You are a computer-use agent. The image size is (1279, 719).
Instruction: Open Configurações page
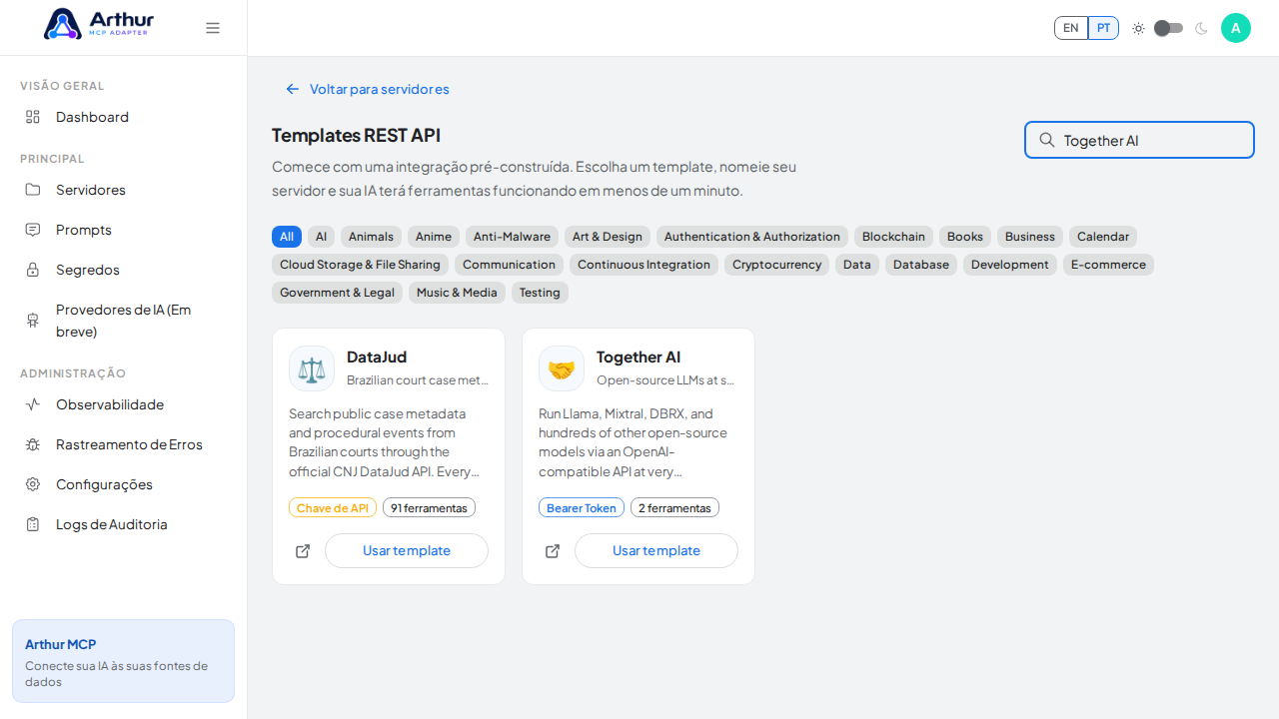pyautogui.click(x=124, y=484)
